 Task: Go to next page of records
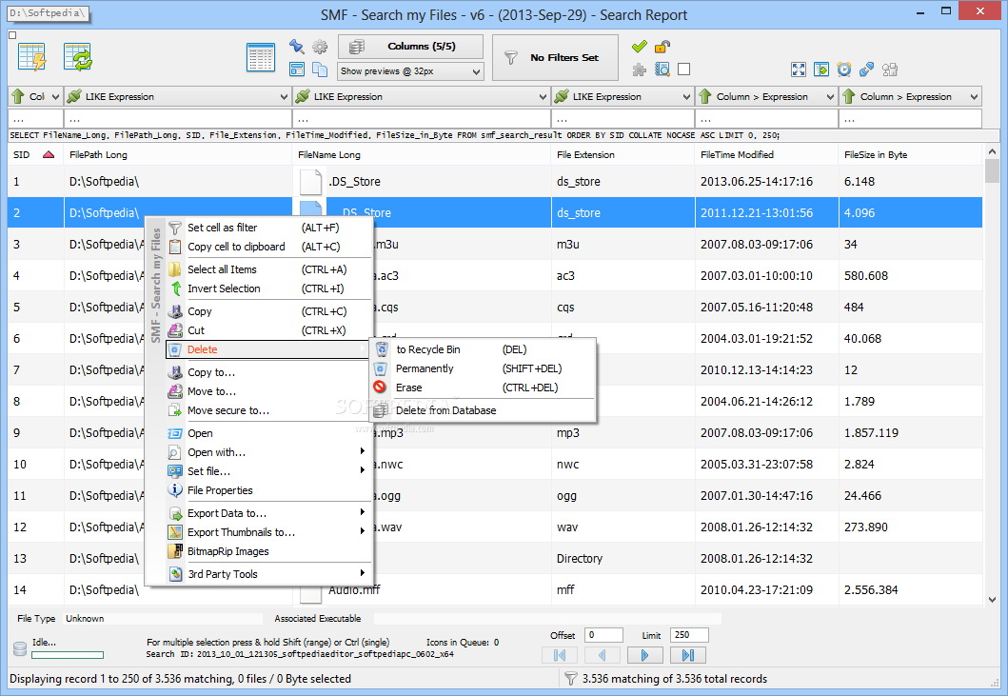click(x=644, y=655)
